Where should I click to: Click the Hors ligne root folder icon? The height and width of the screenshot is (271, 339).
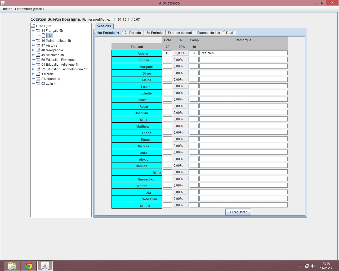(33, 26)
